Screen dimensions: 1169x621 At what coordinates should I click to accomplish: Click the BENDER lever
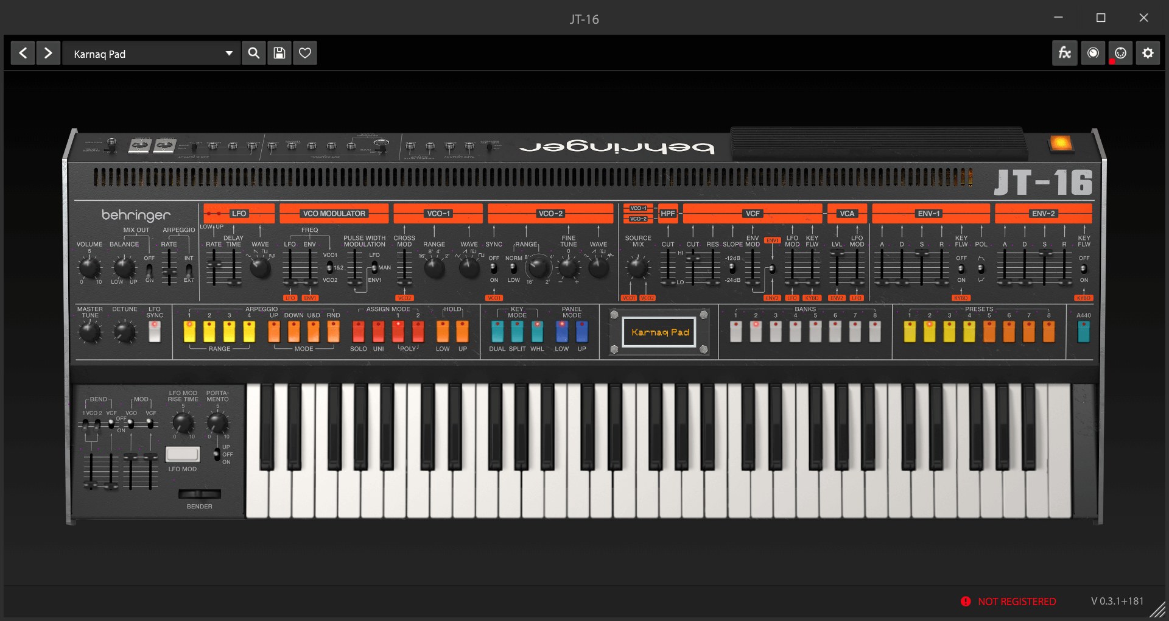(x=200, y=494)
